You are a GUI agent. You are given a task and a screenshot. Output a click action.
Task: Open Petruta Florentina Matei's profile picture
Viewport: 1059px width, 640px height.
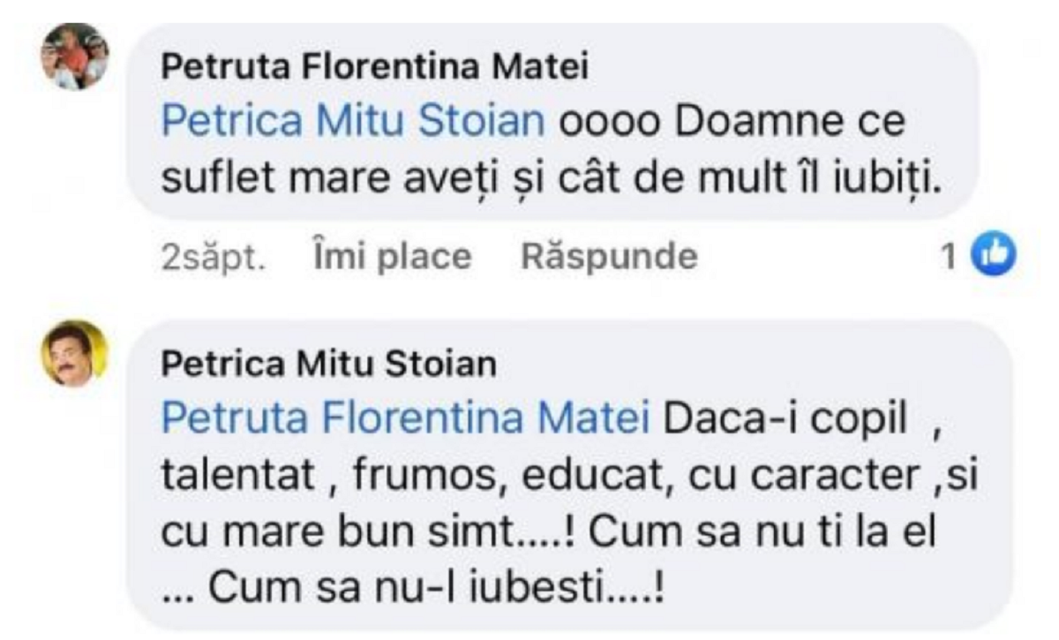click(75, 57)
